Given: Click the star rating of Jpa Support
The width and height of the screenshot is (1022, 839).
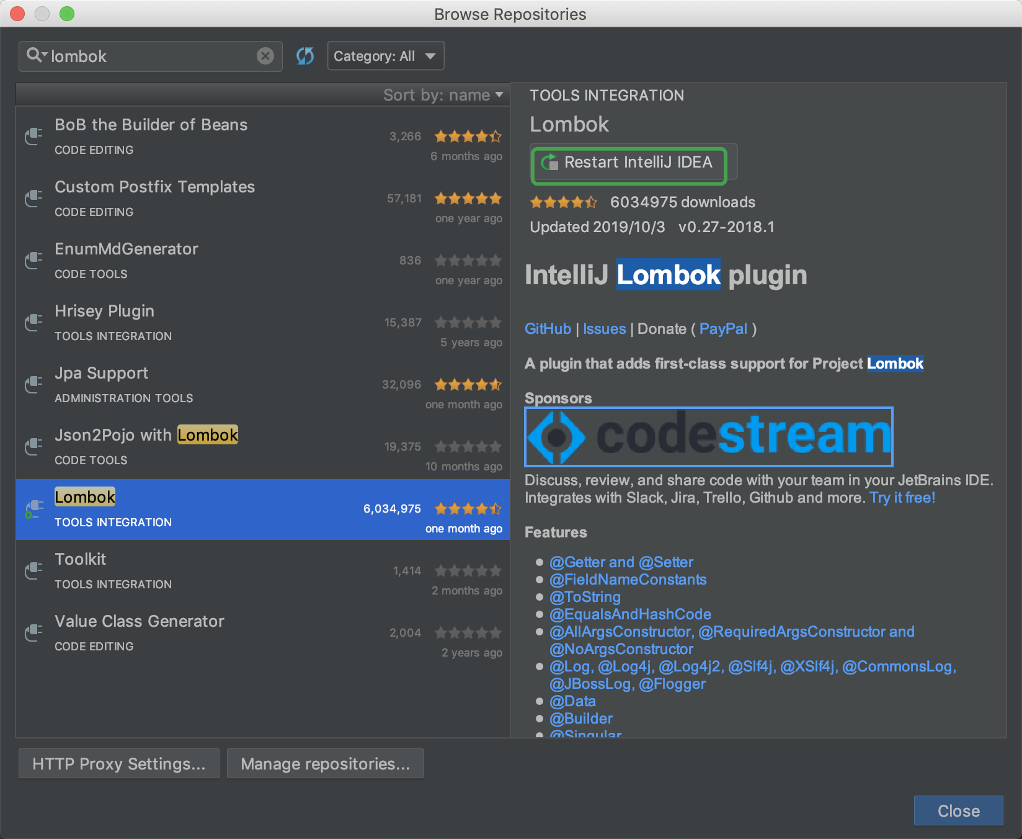Looking at the screenshot, I should 468,385.
